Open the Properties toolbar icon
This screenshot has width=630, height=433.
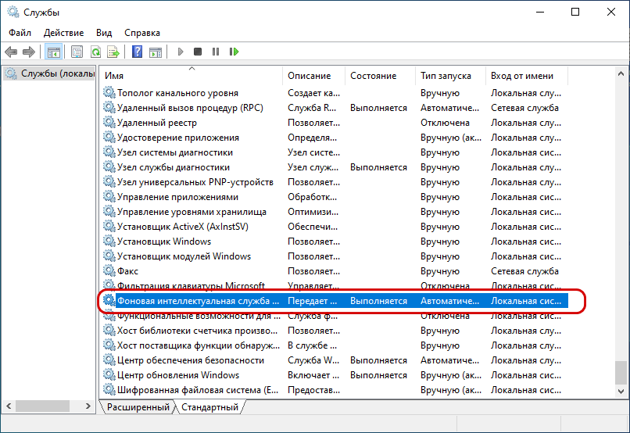coord(77,52)
